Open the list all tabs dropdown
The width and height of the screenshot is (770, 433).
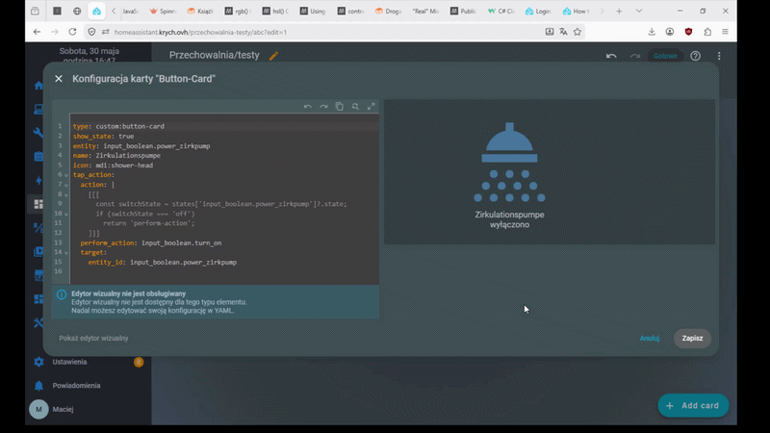(639, 11)
